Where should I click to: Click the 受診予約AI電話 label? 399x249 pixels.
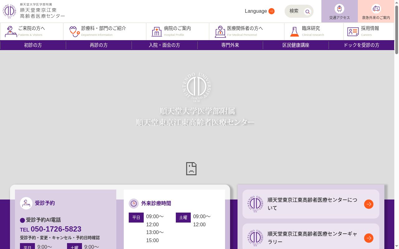coord(43,220)
